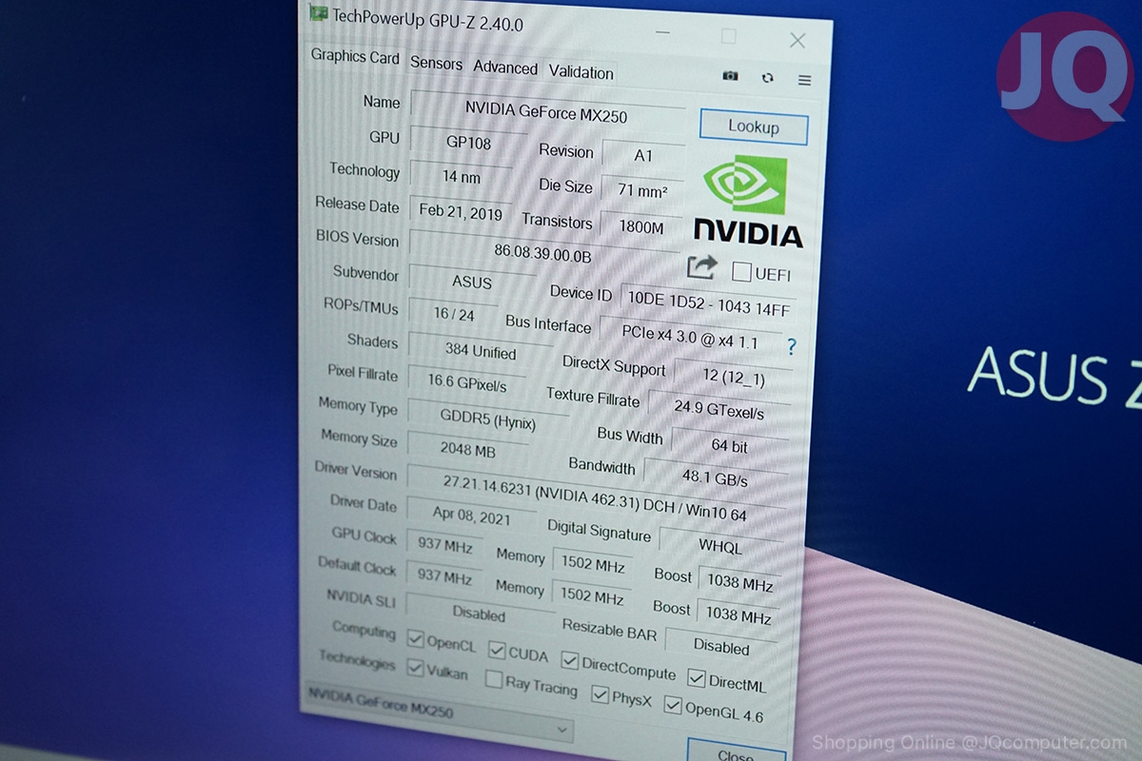The height and width of the screenshot is (761, 1142).
Task: Select the Die Size value 71 mm²
Action: tap(642, 190)
